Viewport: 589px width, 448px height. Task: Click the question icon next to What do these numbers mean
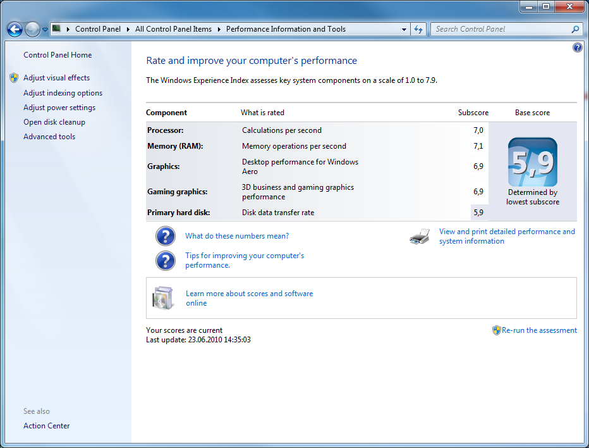click(x=166, y=236)
